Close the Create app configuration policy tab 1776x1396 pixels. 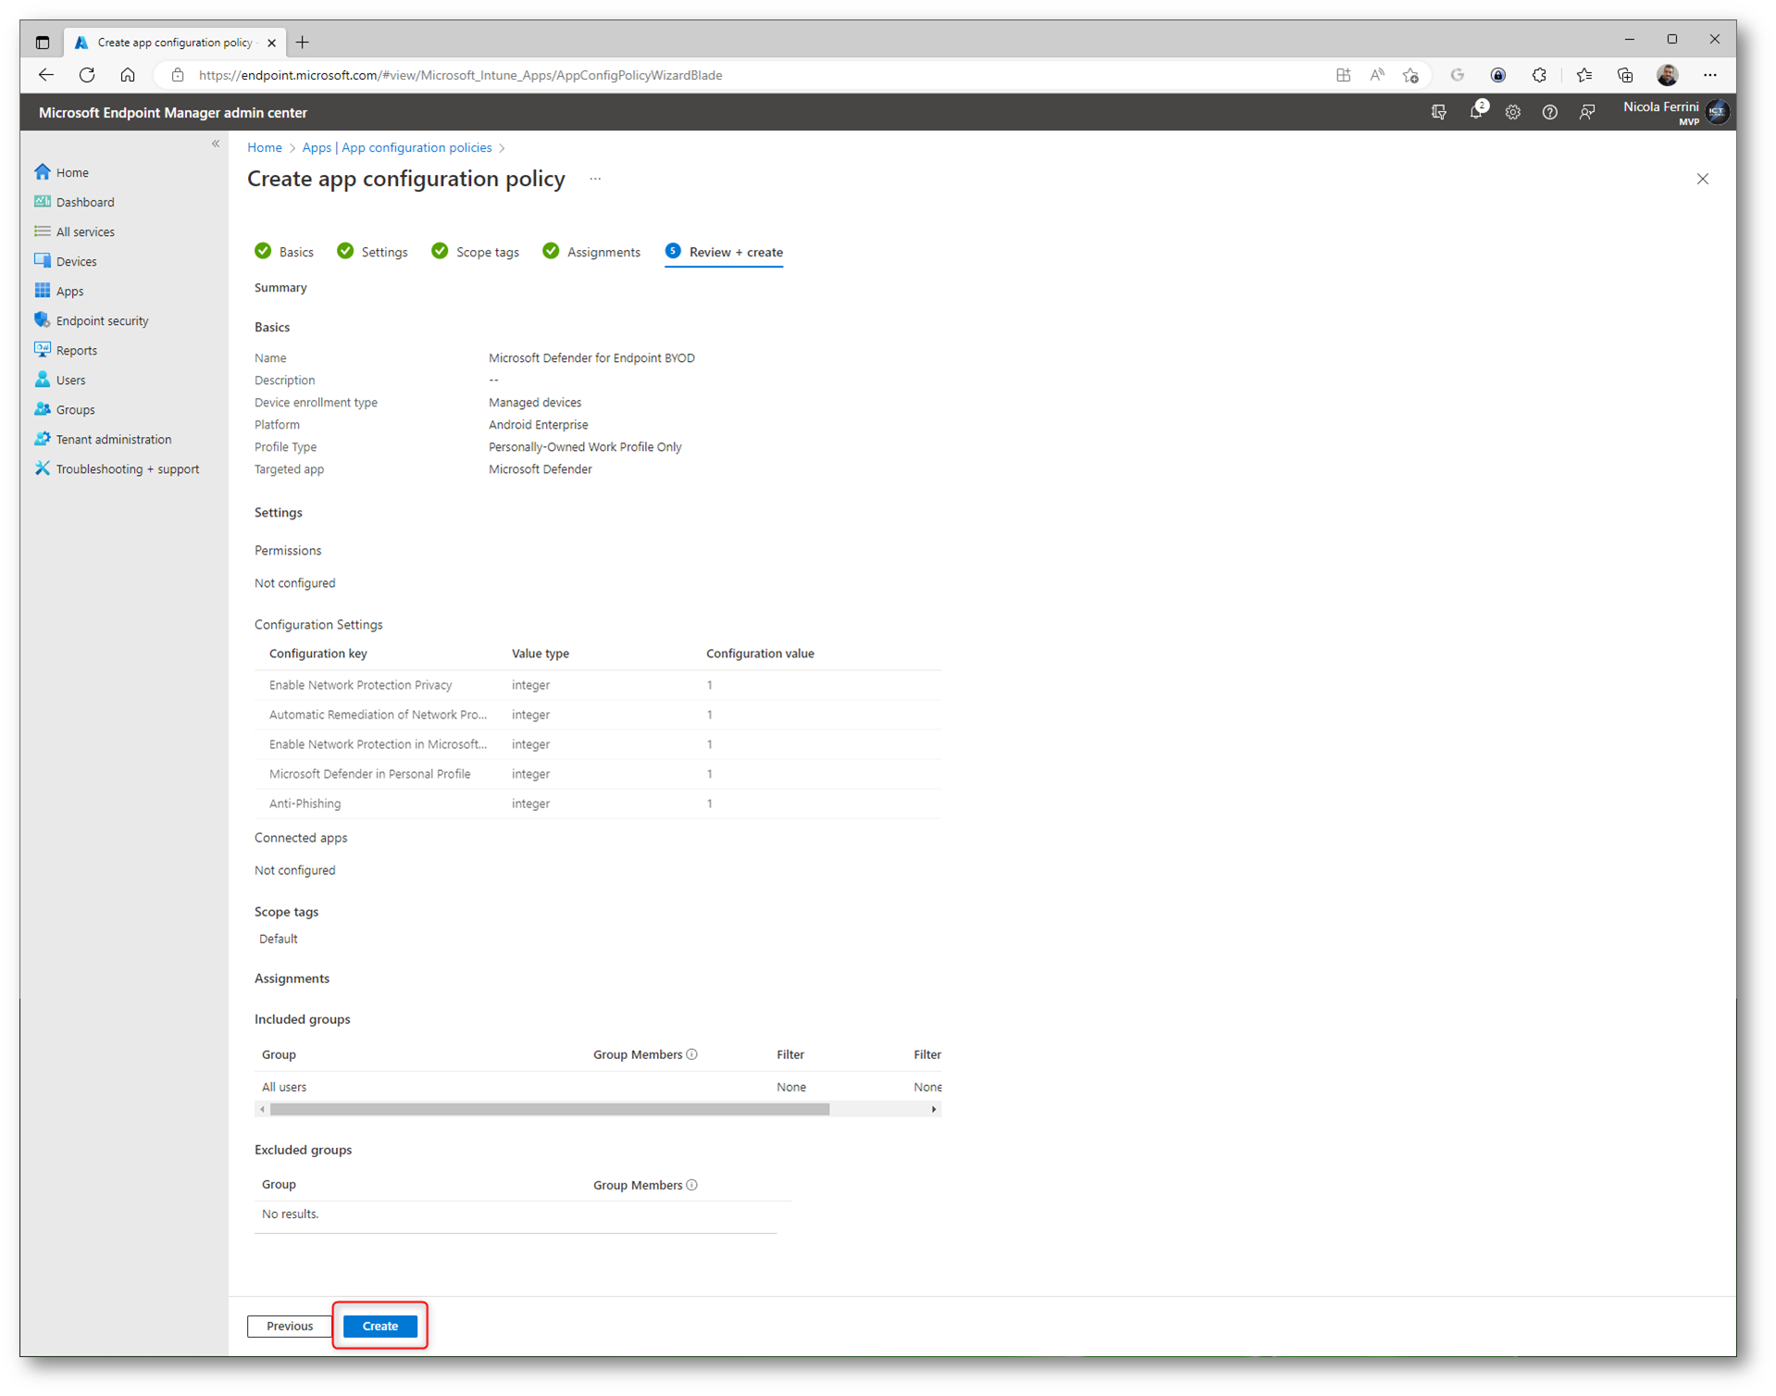(271, 43)
